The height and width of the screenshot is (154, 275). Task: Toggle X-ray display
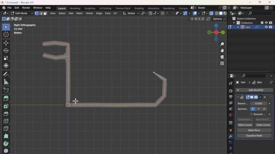click(x=211, y=13)
